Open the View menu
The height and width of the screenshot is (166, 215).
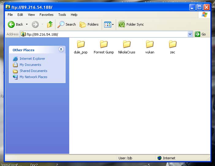click(x=31, y=15)
